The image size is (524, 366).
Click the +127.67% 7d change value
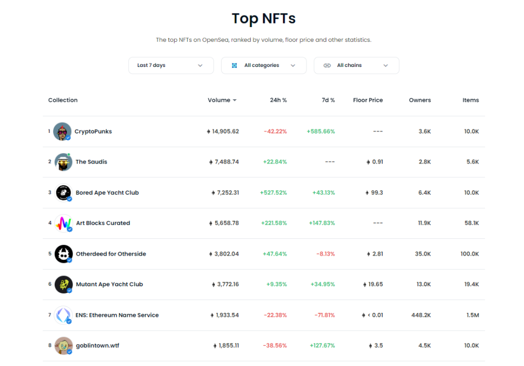point(322,346)
